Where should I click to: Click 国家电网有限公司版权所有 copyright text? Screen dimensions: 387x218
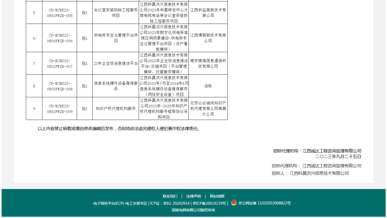click(193, 210)
